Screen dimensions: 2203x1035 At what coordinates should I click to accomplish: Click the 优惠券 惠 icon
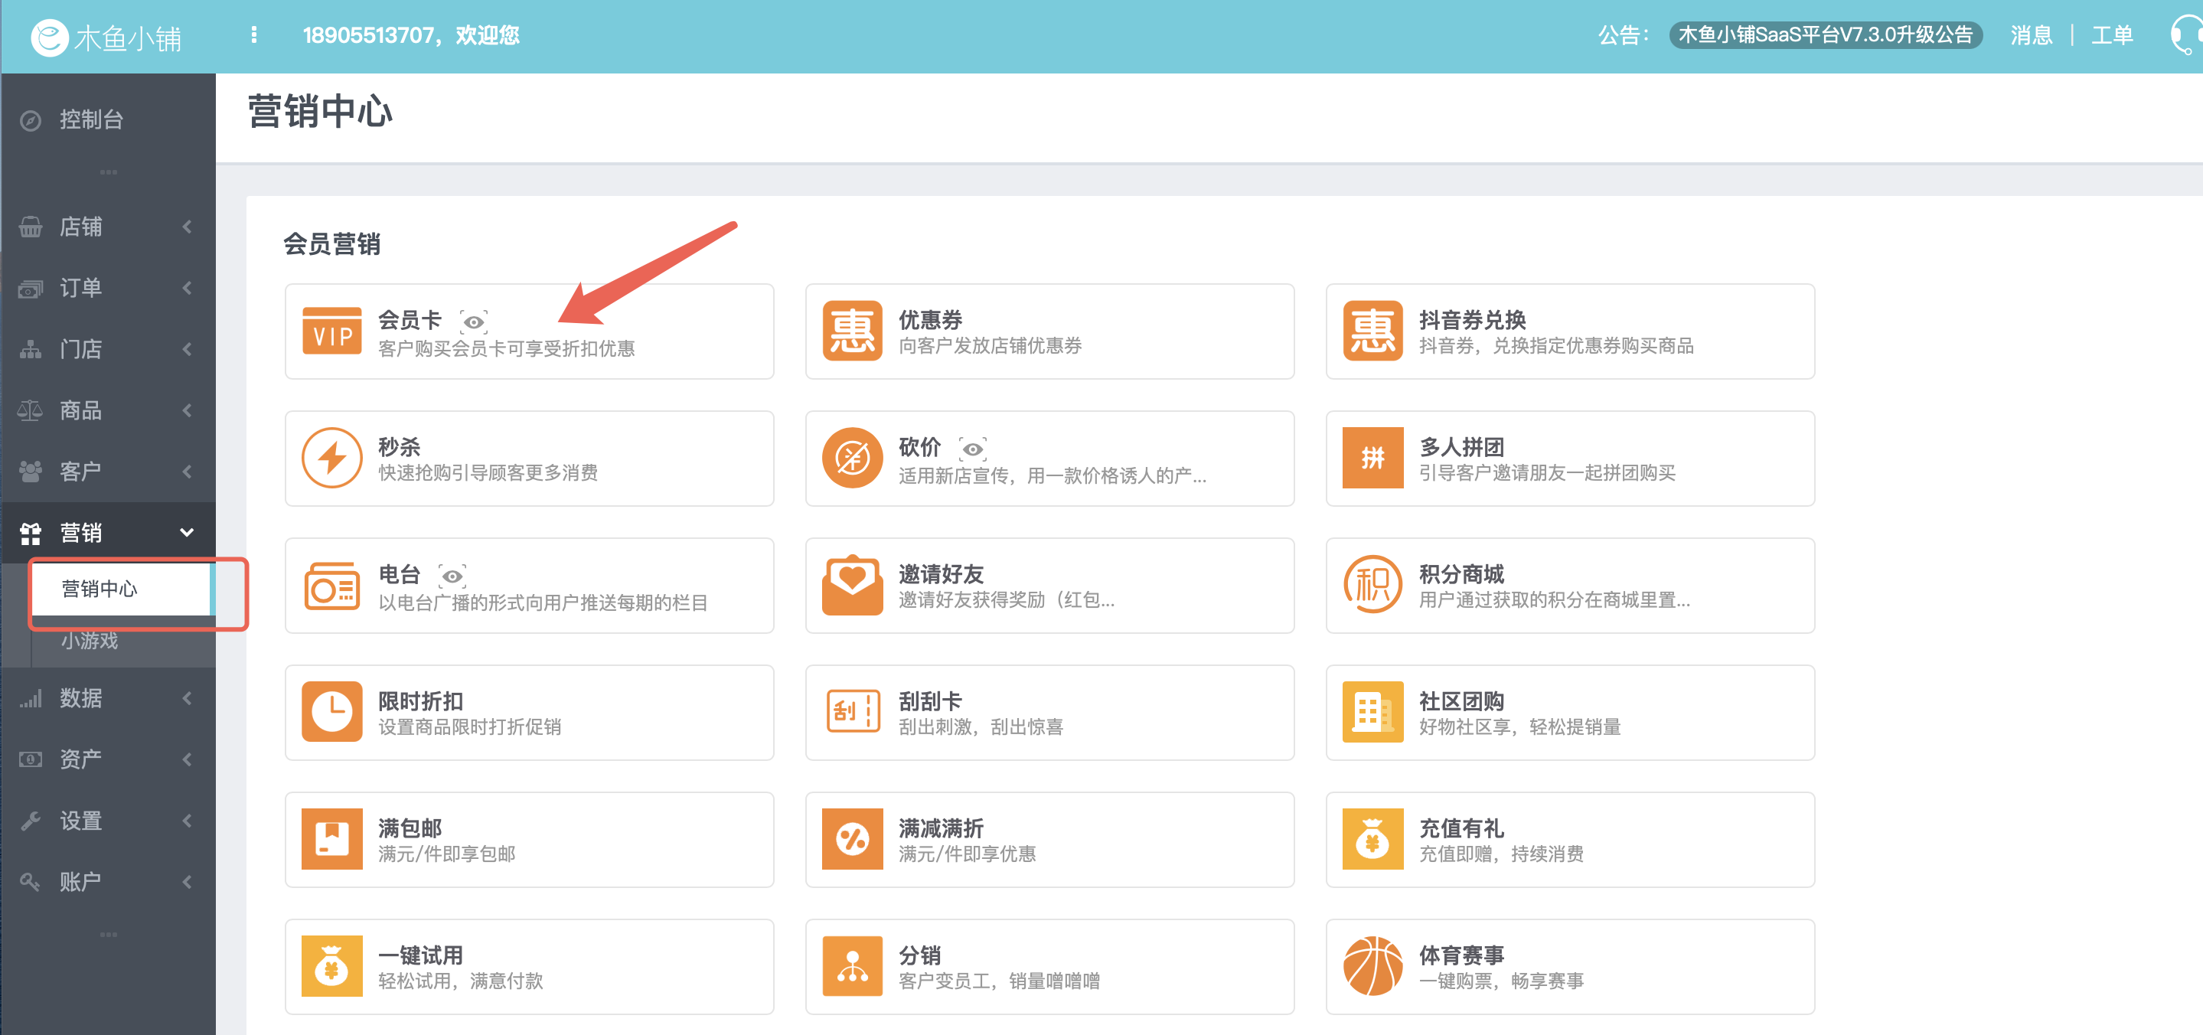852,331
